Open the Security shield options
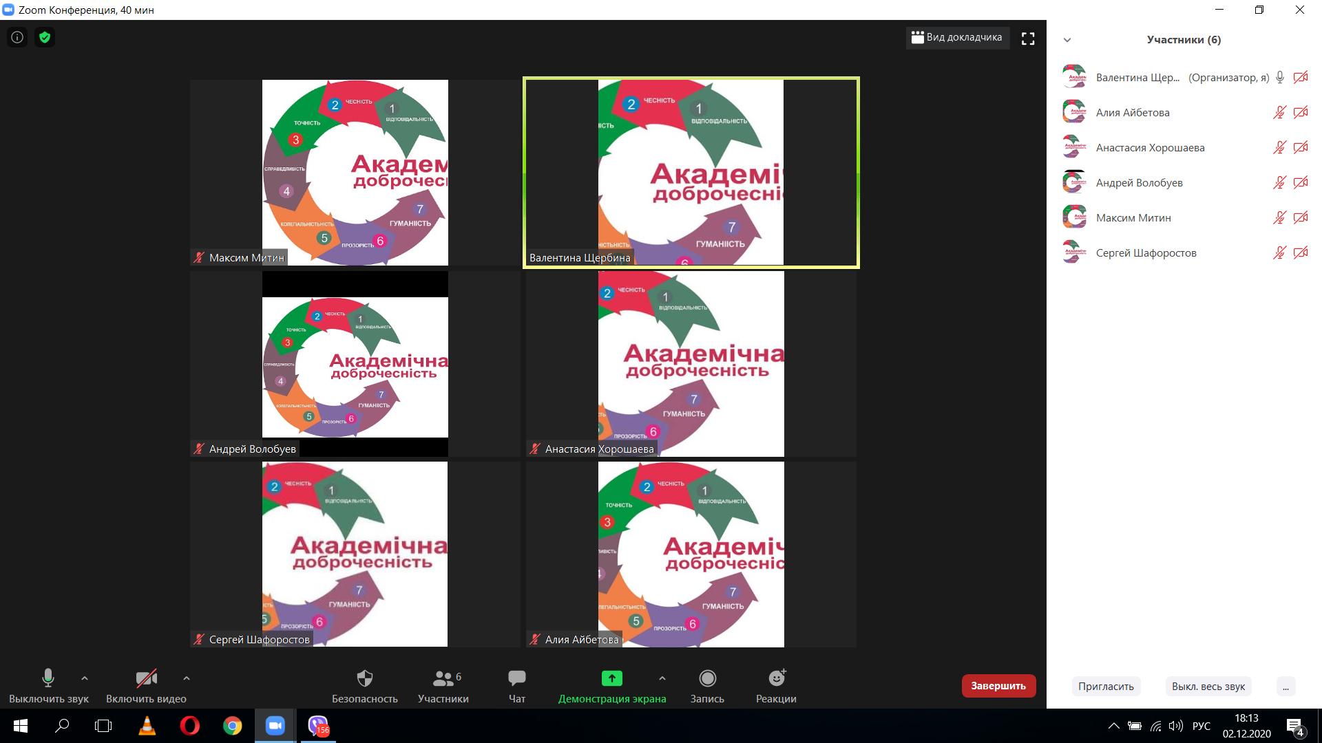The image size is (1322, 743). tap(364, 686)
